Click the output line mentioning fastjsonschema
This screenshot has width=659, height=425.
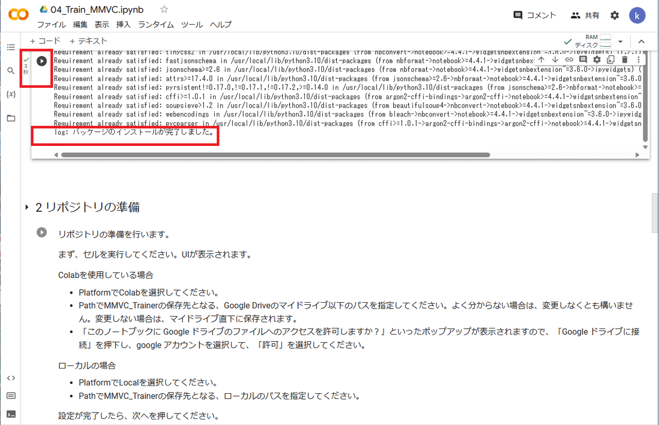pyautogui.click(x=295, y=61)
